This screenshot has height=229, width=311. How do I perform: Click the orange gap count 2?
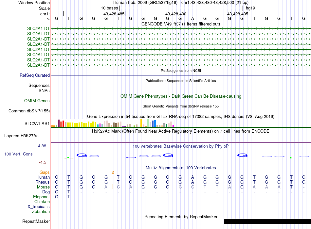tap(113, 172)
